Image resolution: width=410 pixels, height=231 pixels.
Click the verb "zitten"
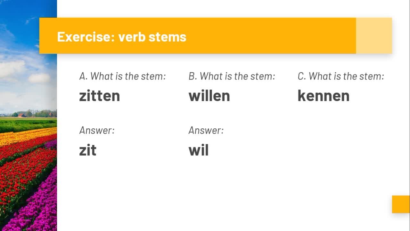coord(99,96)
